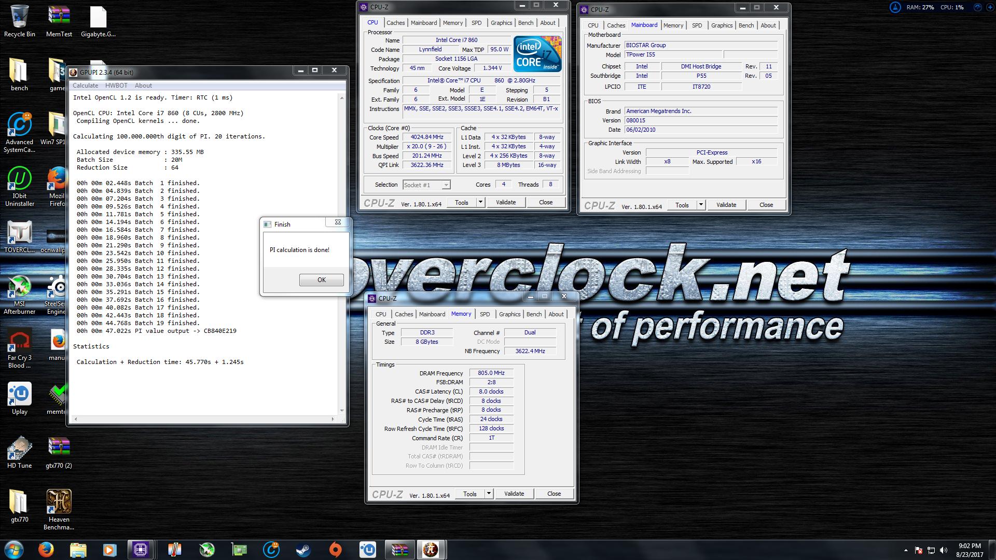Switch to Memory tab in Mainboard CPU-Z window

(x=673, y=25)
